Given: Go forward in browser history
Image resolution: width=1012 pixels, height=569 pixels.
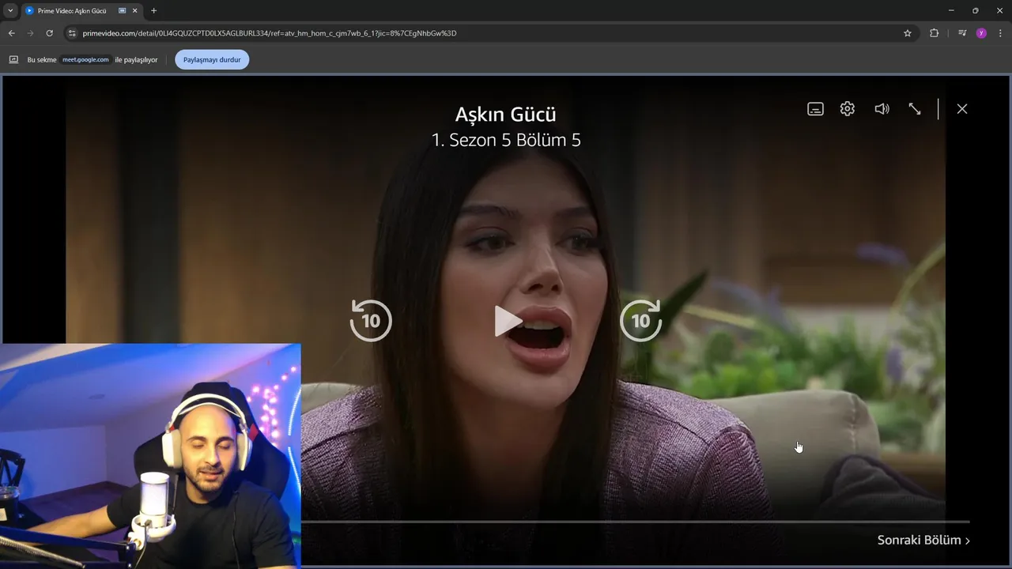Looking at the screenshot, I should [x=31, y=33].
